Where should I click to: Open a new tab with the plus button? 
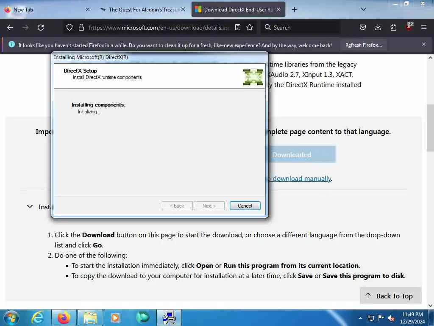click(x=294, y=10)
